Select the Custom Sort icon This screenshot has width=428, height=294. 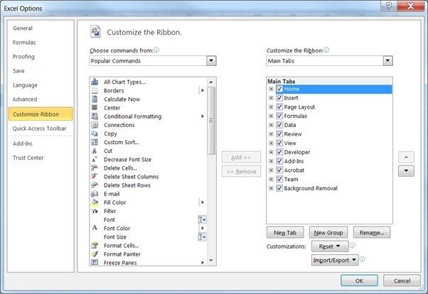(x=95, y=142)
